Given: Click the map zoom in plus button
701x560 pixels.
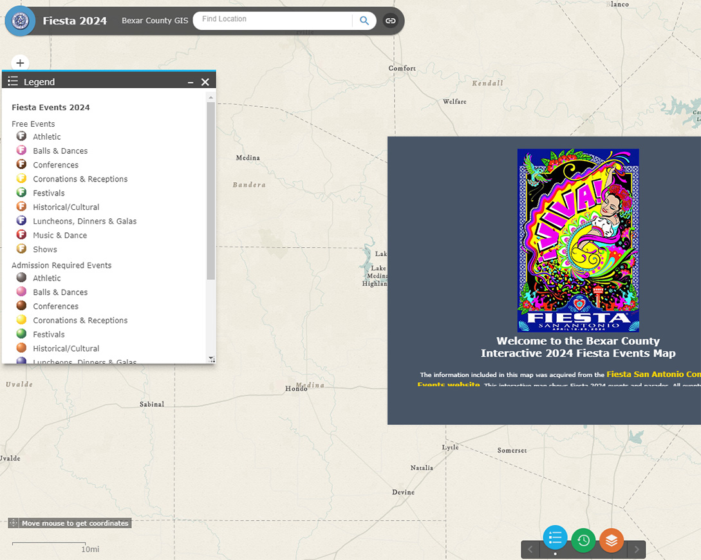Looking at the screenshot, I should (20, 63).
